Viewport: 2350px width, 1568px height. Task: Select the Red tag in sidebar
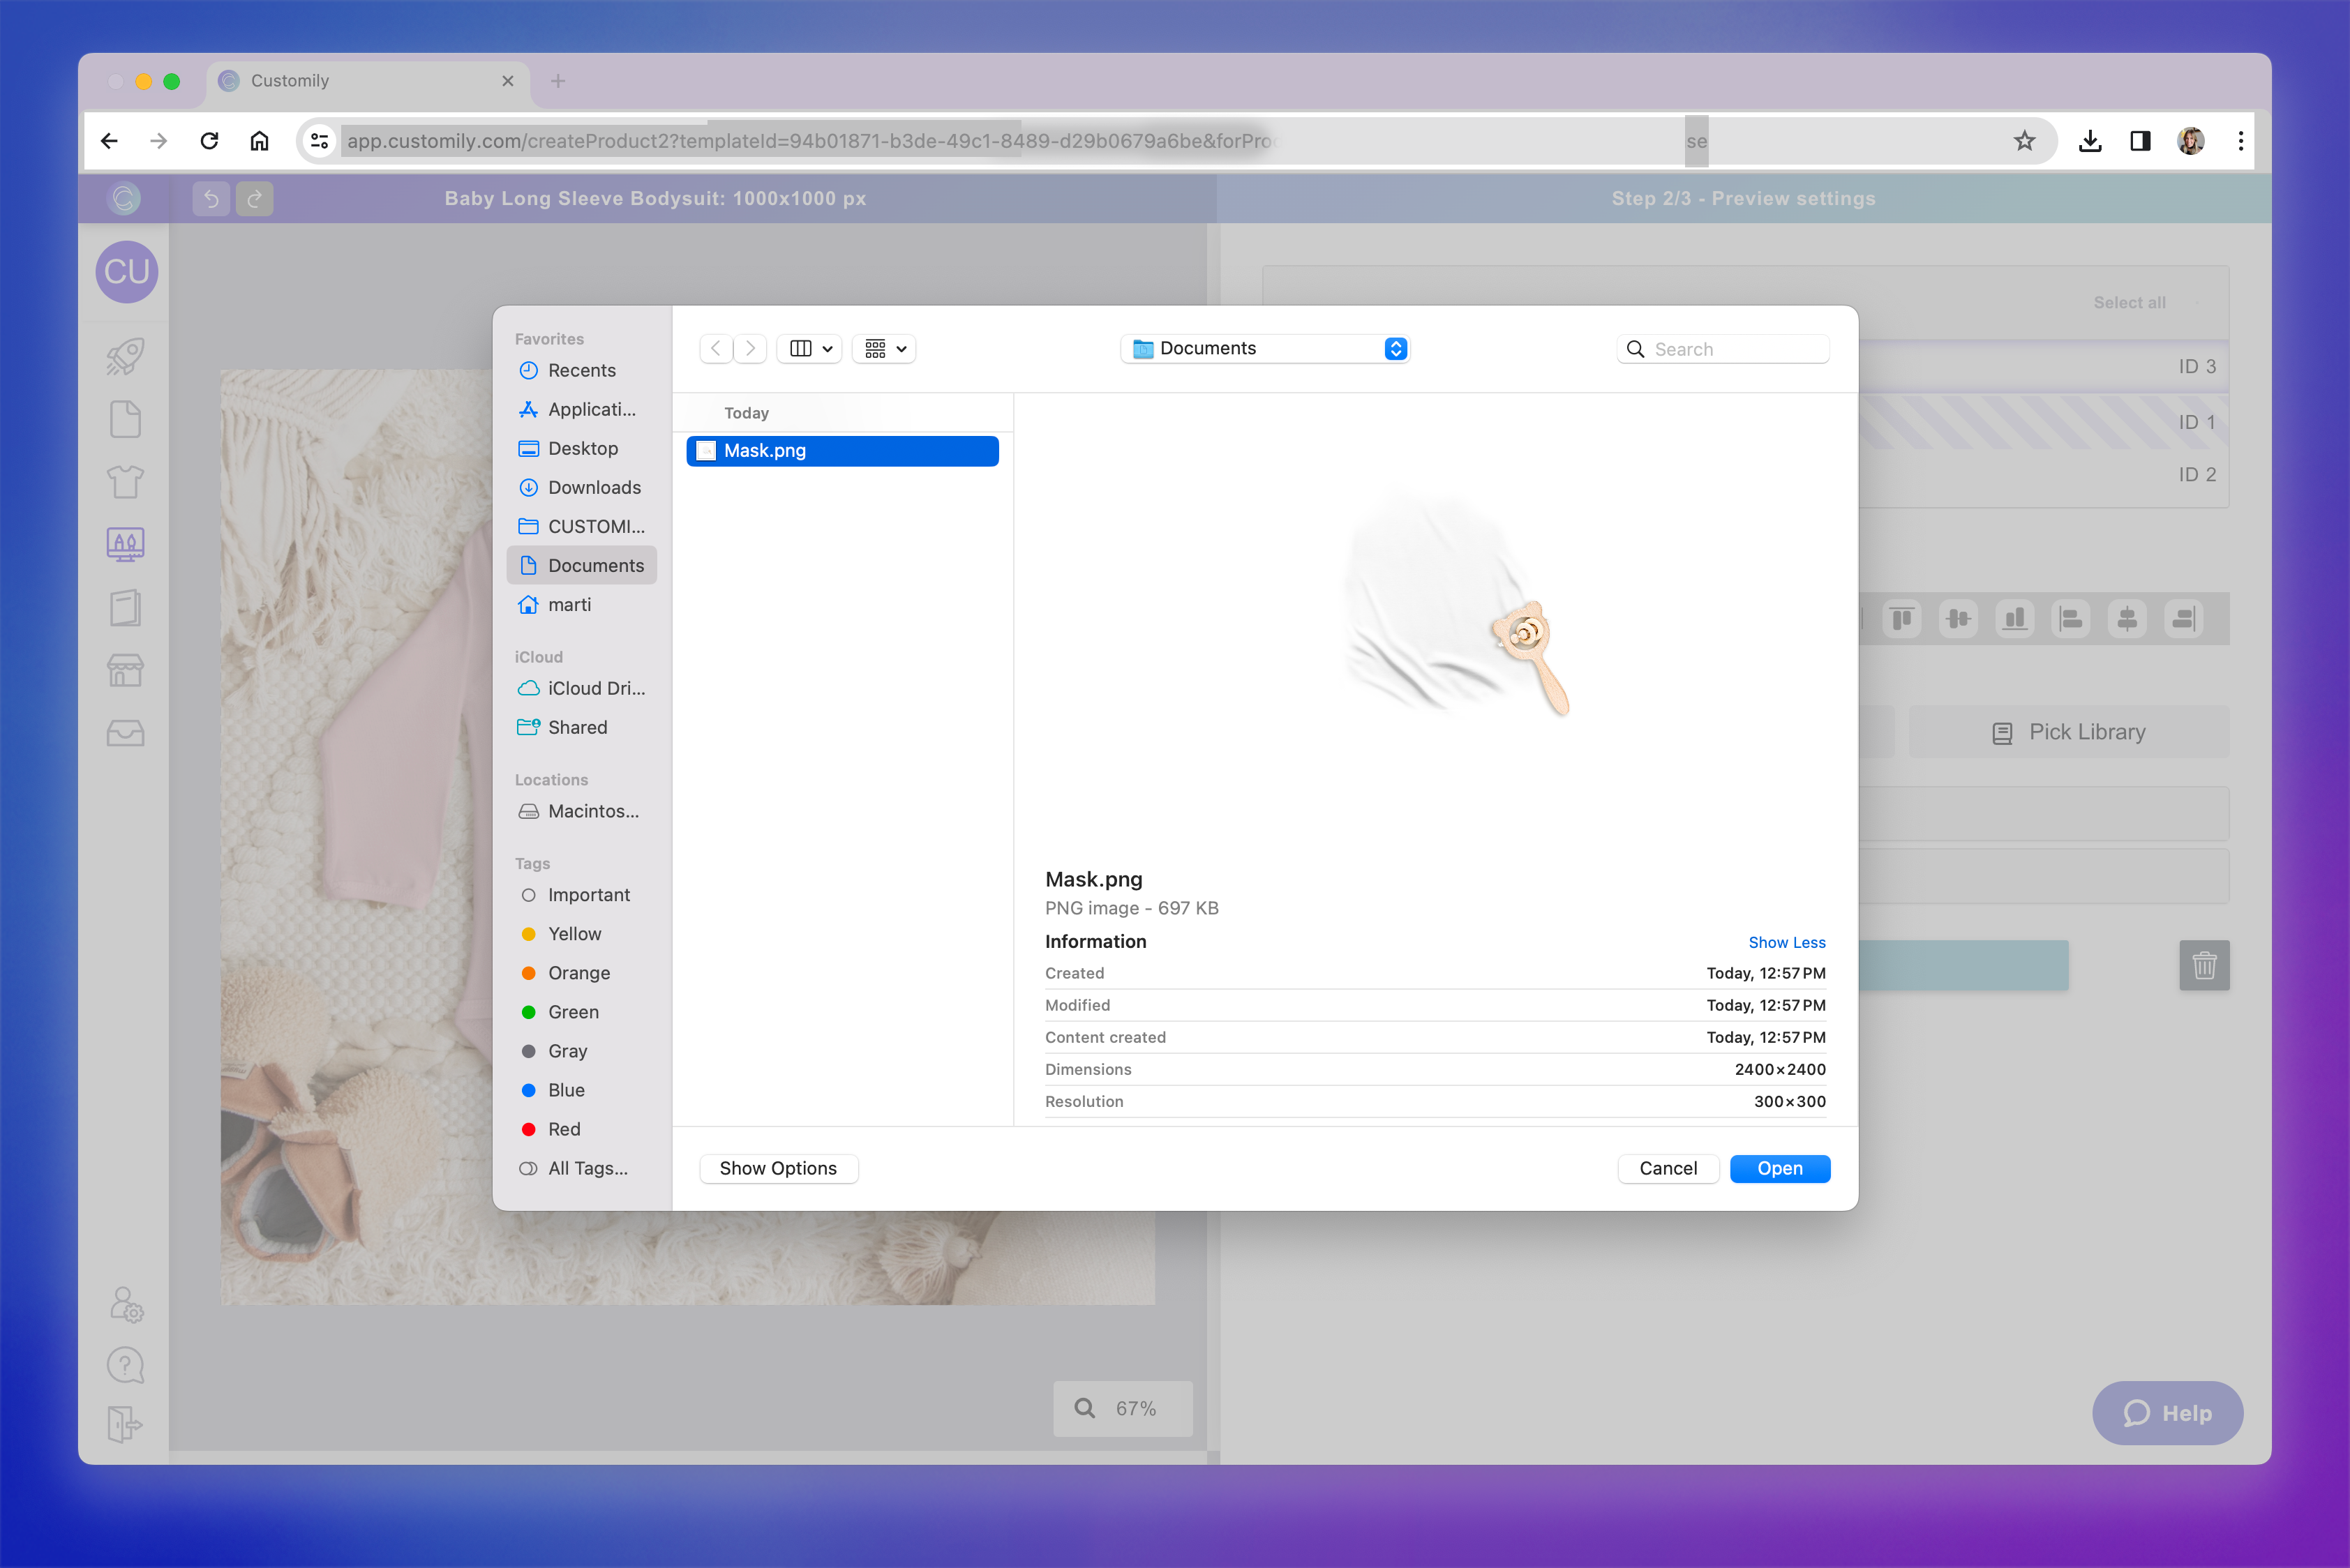click(x=563, y=1129)
